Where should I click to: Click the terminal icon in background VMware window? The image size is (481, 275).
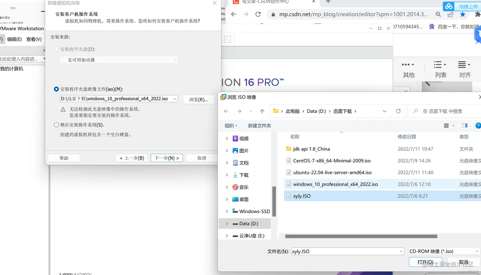point(227,39)
